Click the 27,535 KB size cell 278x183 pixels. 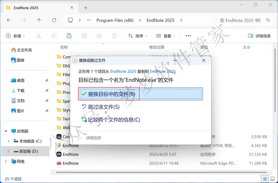258,154
